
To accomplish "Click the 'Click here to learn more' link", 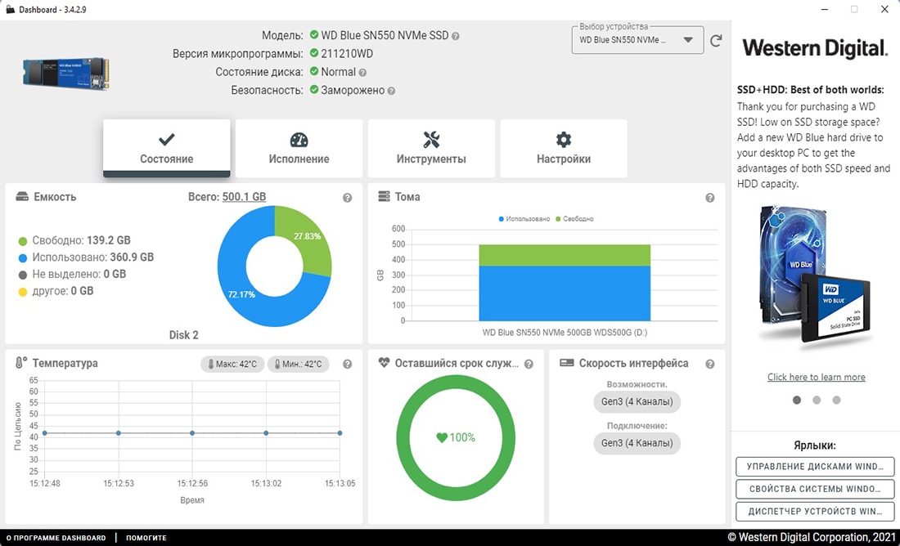I will point(816,377).
